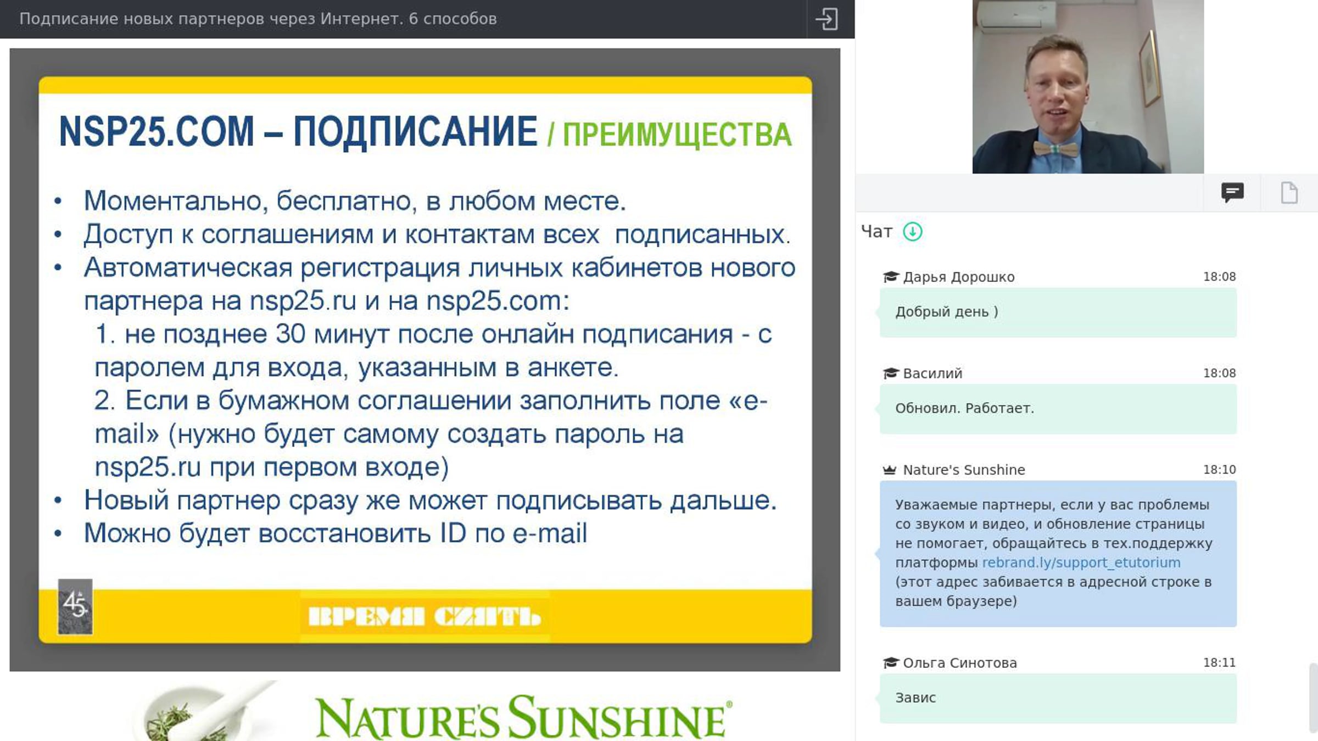Open the rebrand.ly/support_etutorium link
The height and width of the screenshot is (741, 1318).
(x=1081, y=562)
